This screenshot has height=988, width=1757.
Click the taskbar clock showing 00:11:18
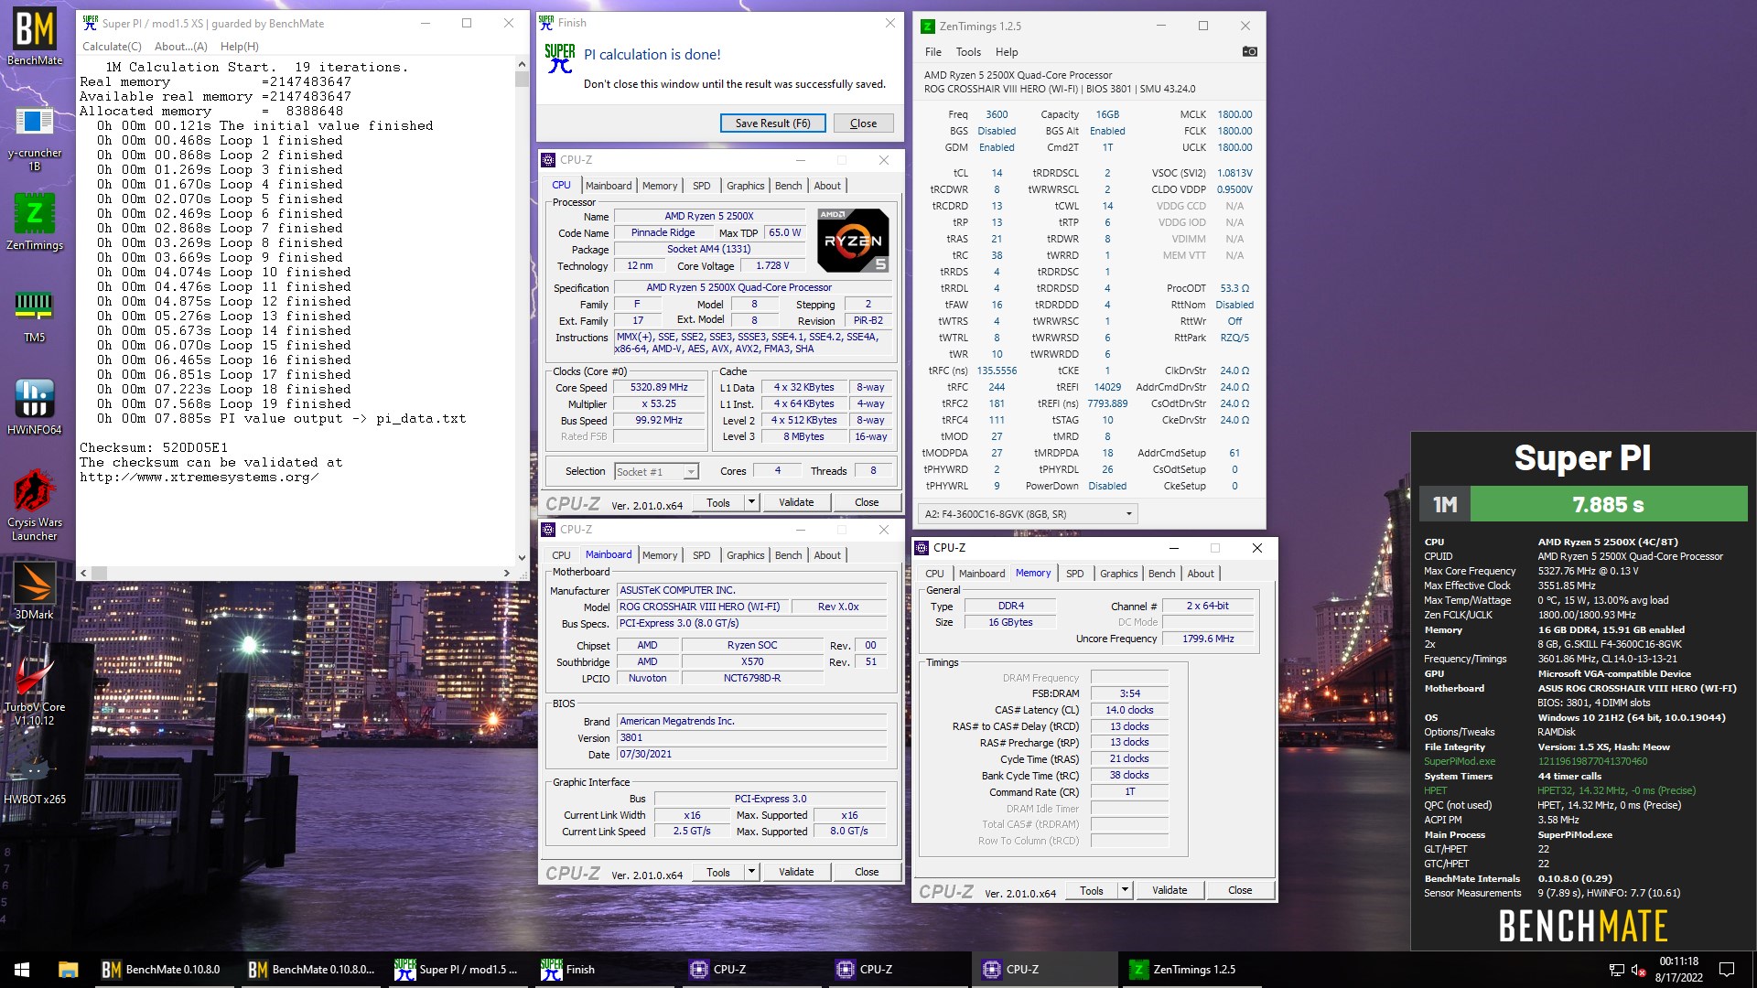(x=1678, y=970)
